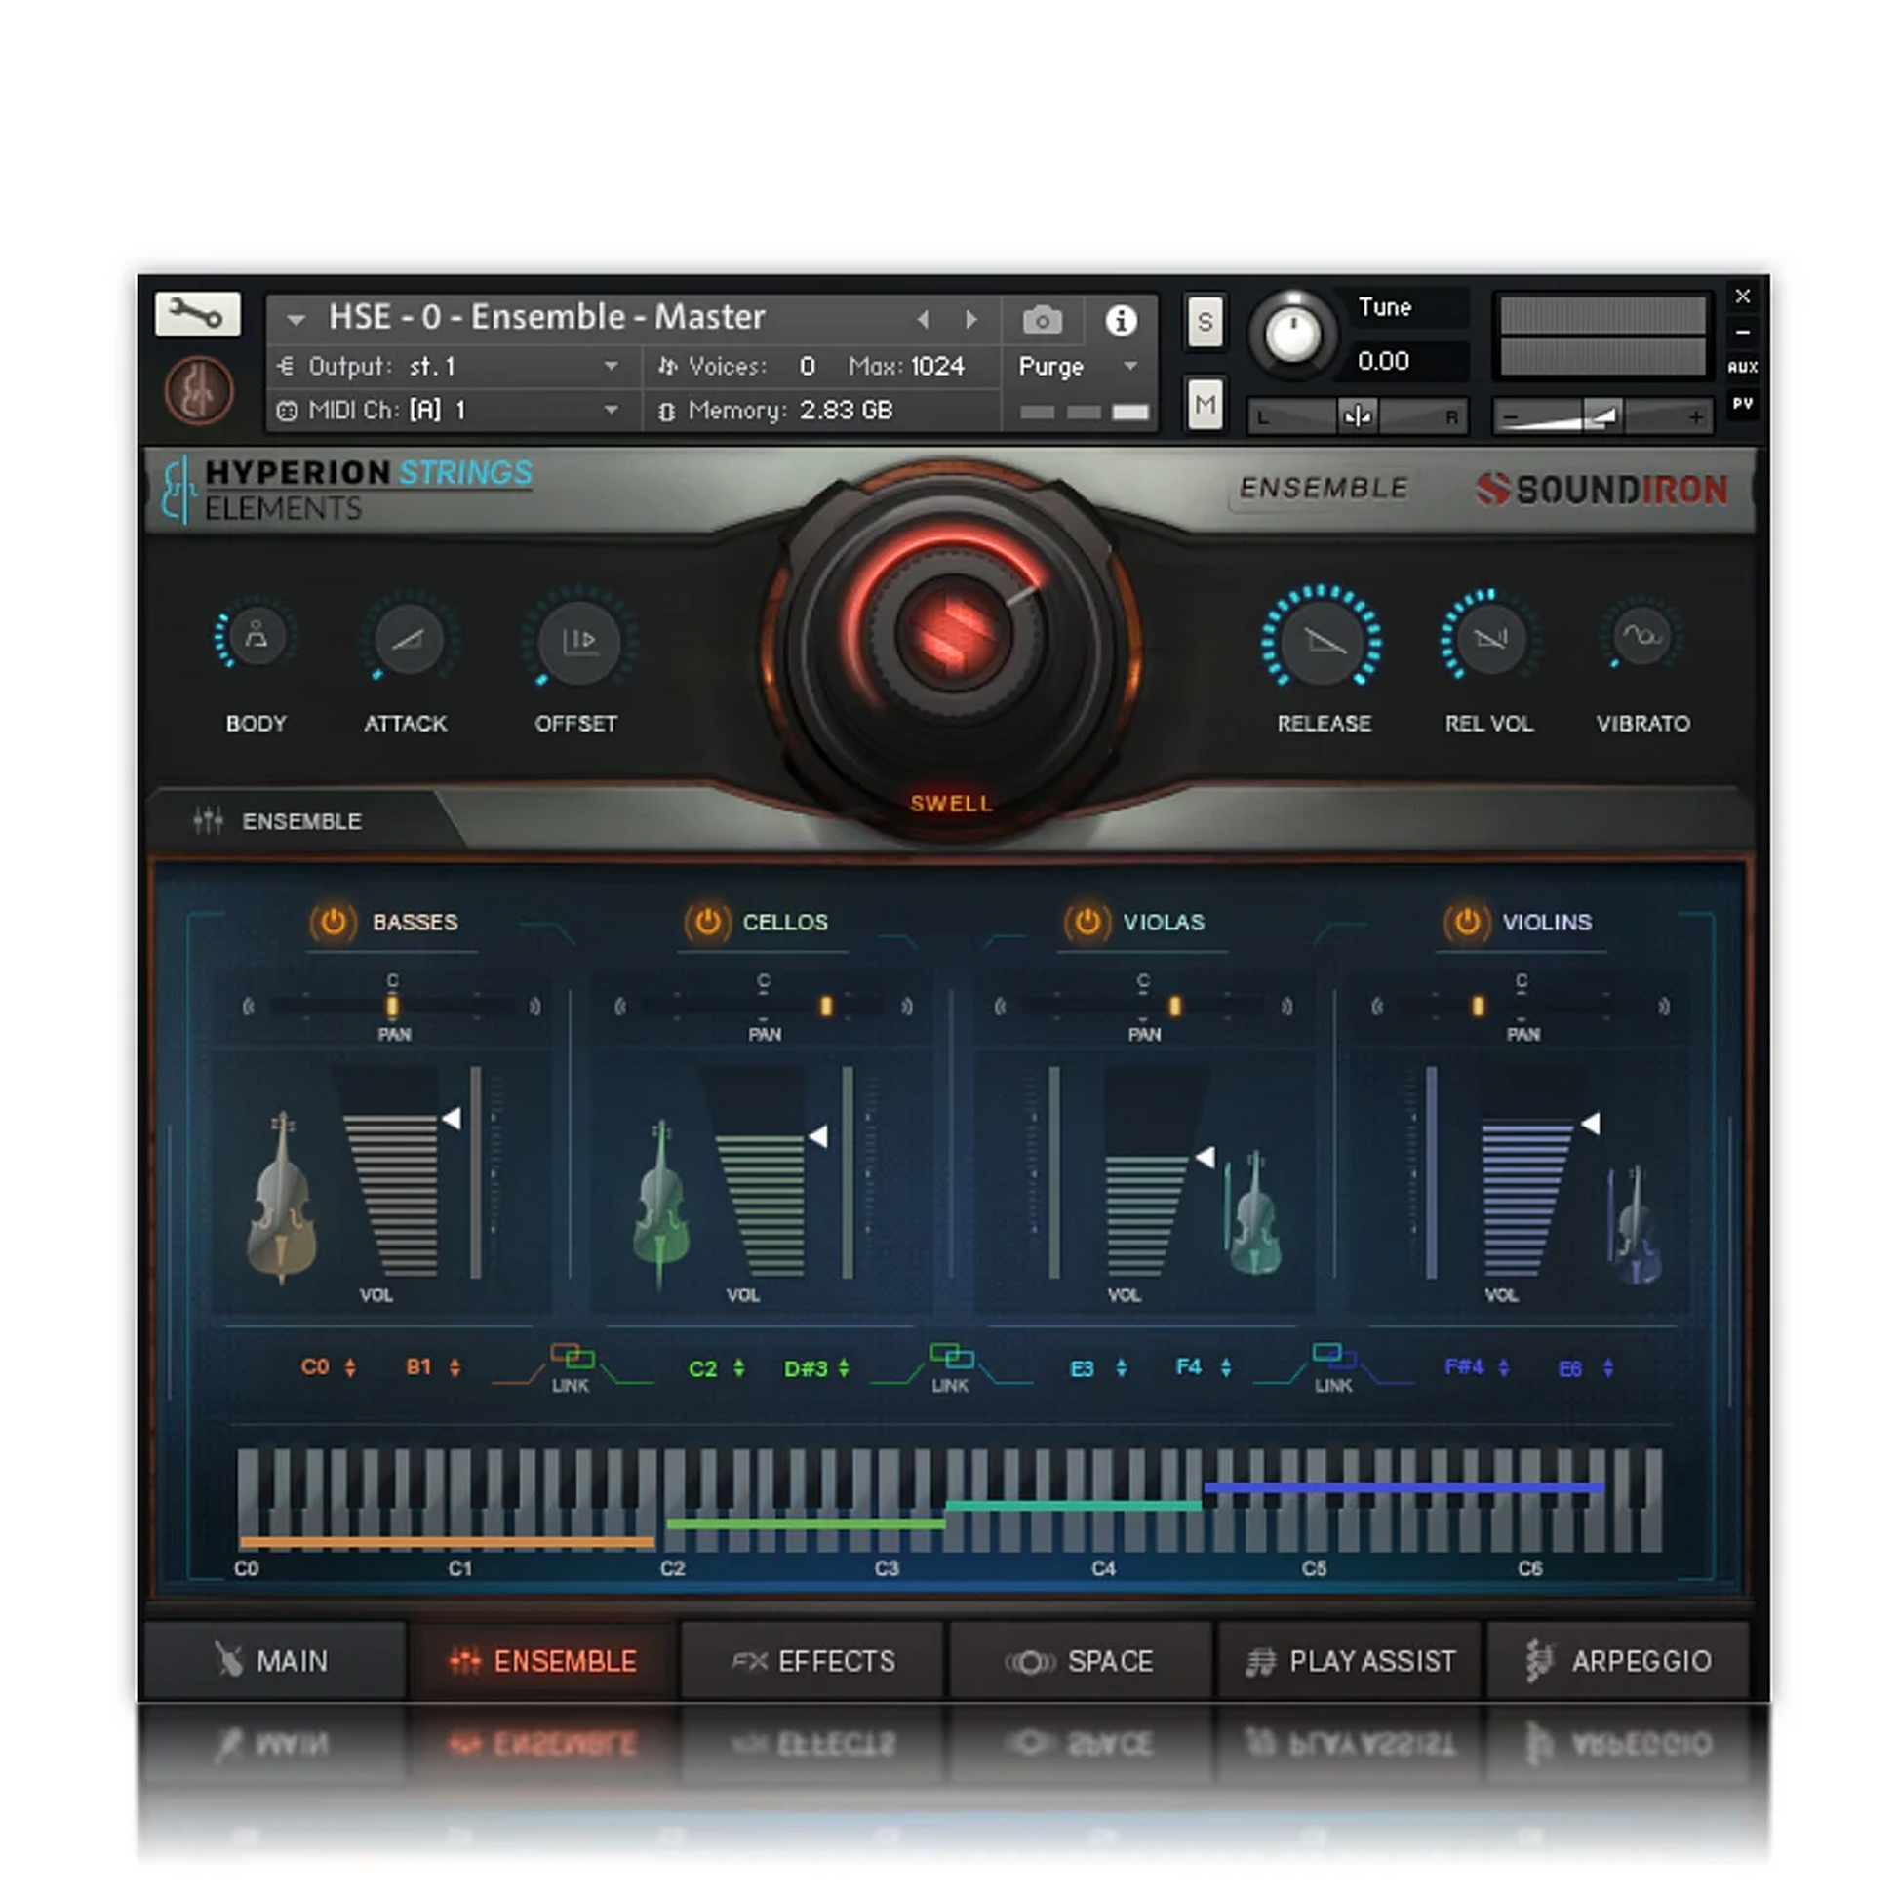
Task: Toggle Link between Violas and Violins
Action: [1334, 1366]
